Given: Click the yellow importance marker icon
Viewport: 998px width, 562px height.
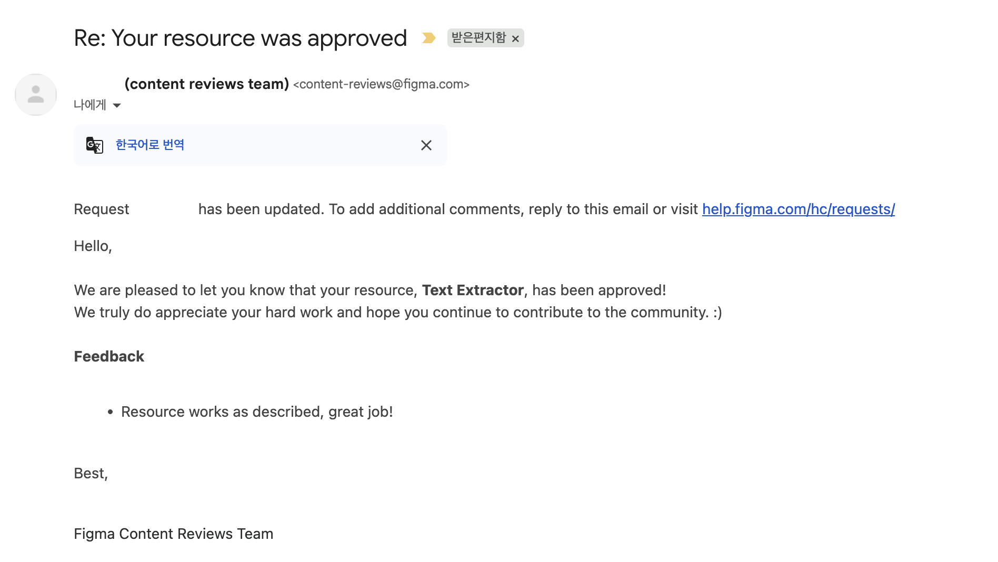Looking at the screenshot, I should click(428, 38).
